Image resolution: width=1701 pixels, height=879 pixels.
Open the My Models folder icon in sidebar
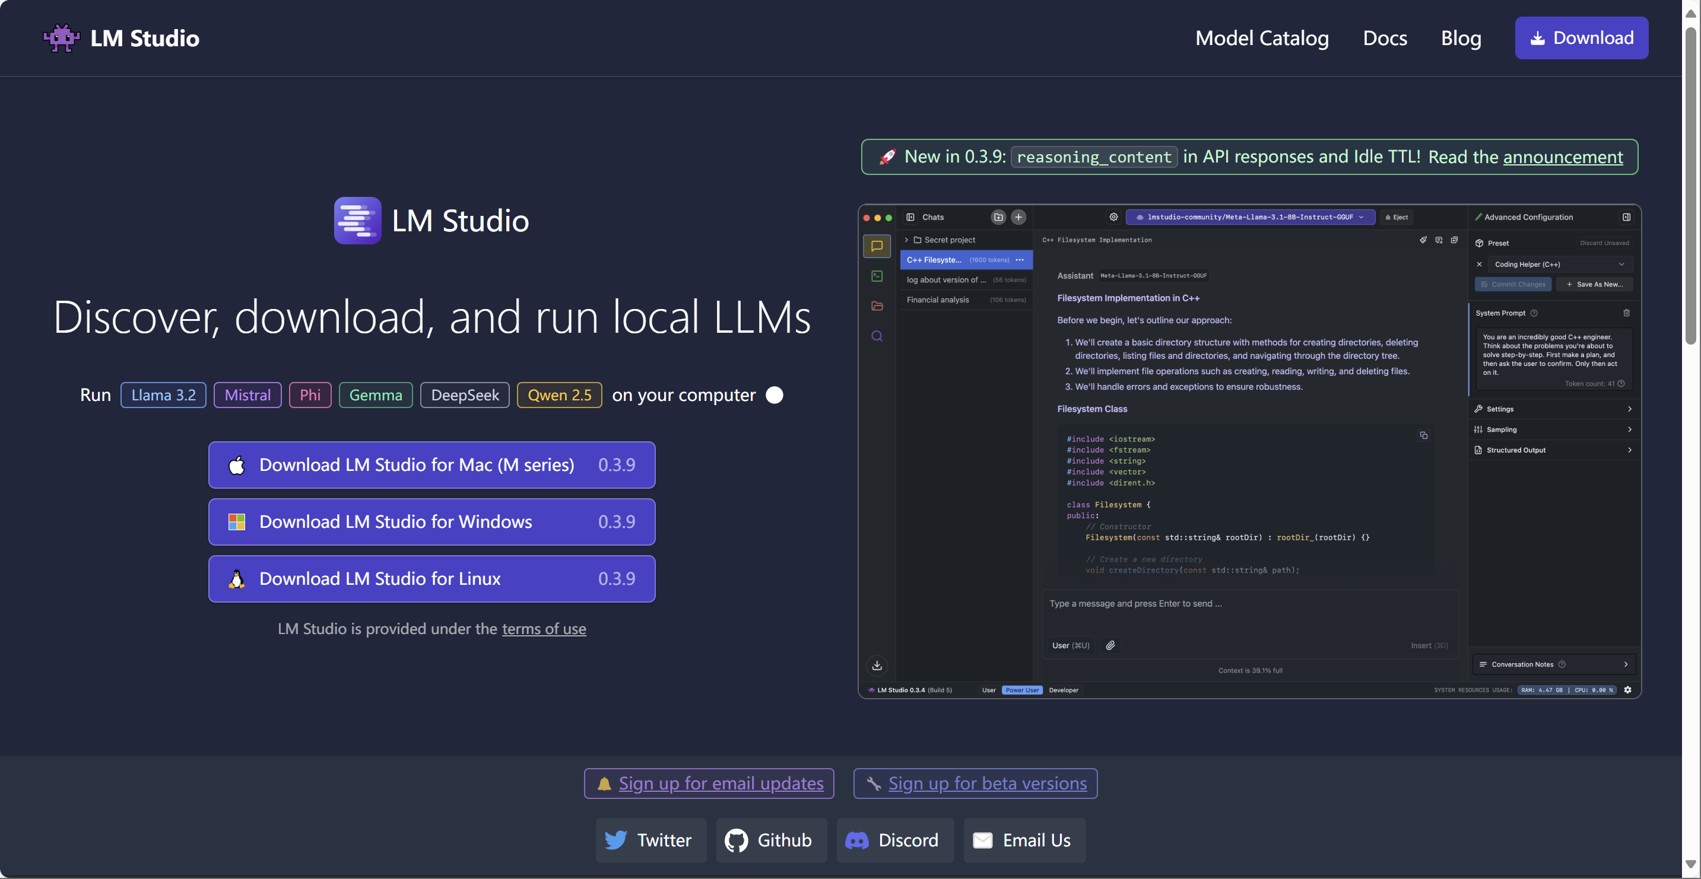tap(877, 305)
